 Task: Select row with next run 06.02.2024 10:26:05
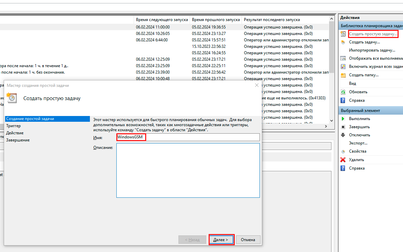[164, 33]
